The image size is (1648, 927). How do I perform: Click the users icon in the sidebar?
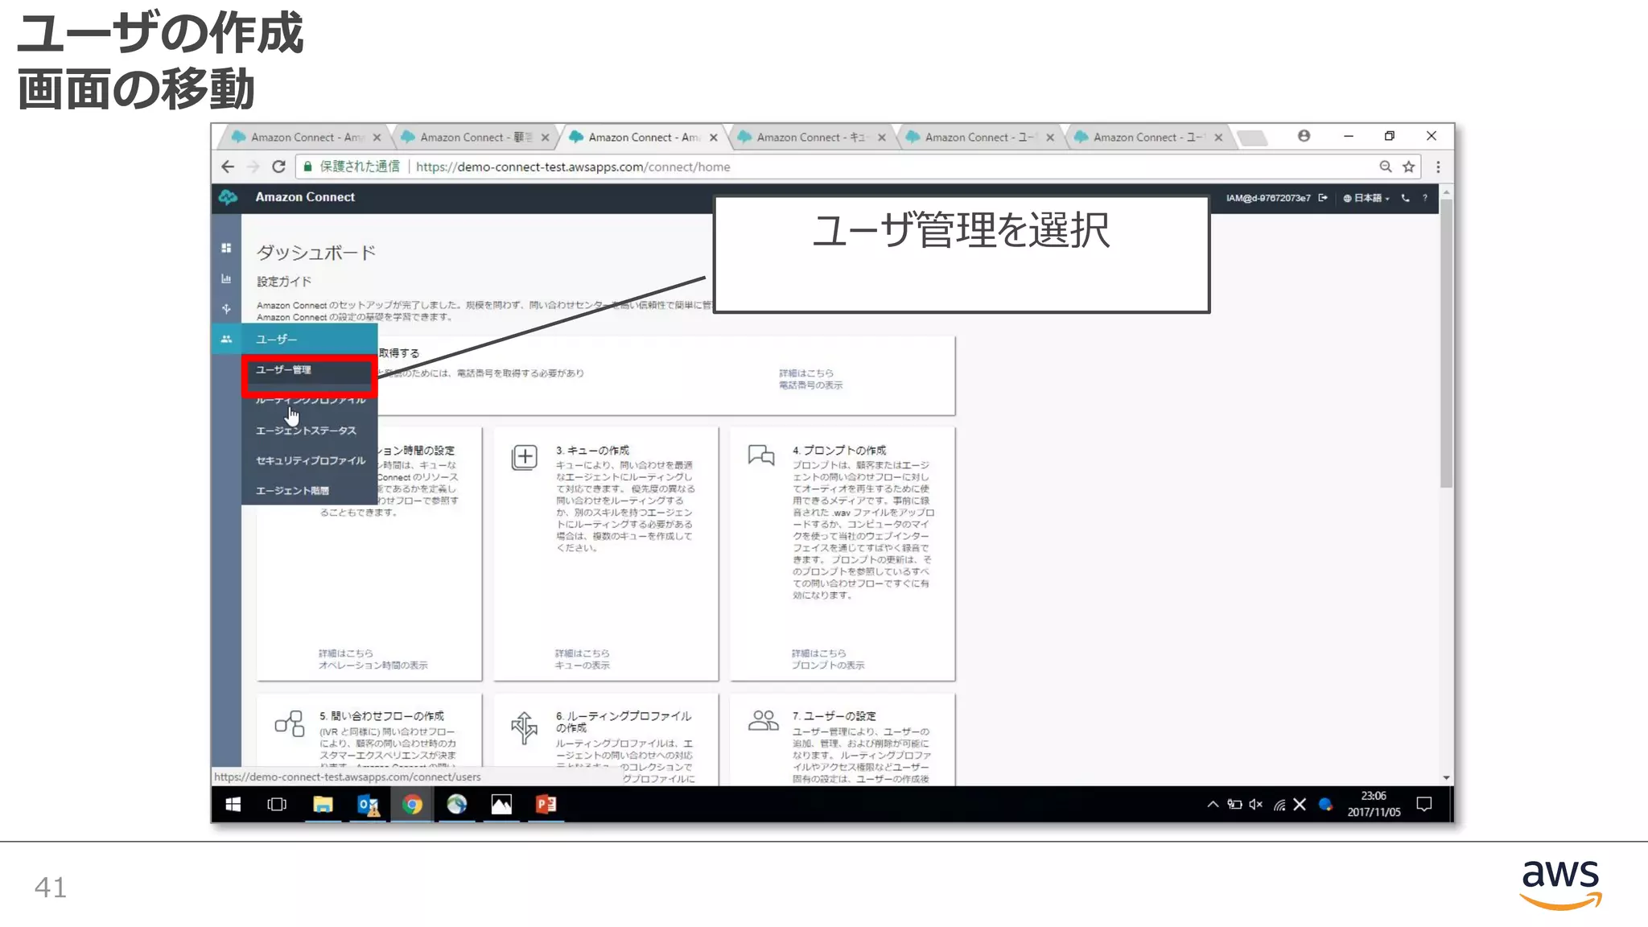coord(226,339)
